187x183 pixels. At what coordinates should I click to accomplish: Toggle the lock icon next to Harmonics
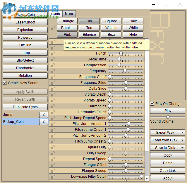tap(53, 106)
